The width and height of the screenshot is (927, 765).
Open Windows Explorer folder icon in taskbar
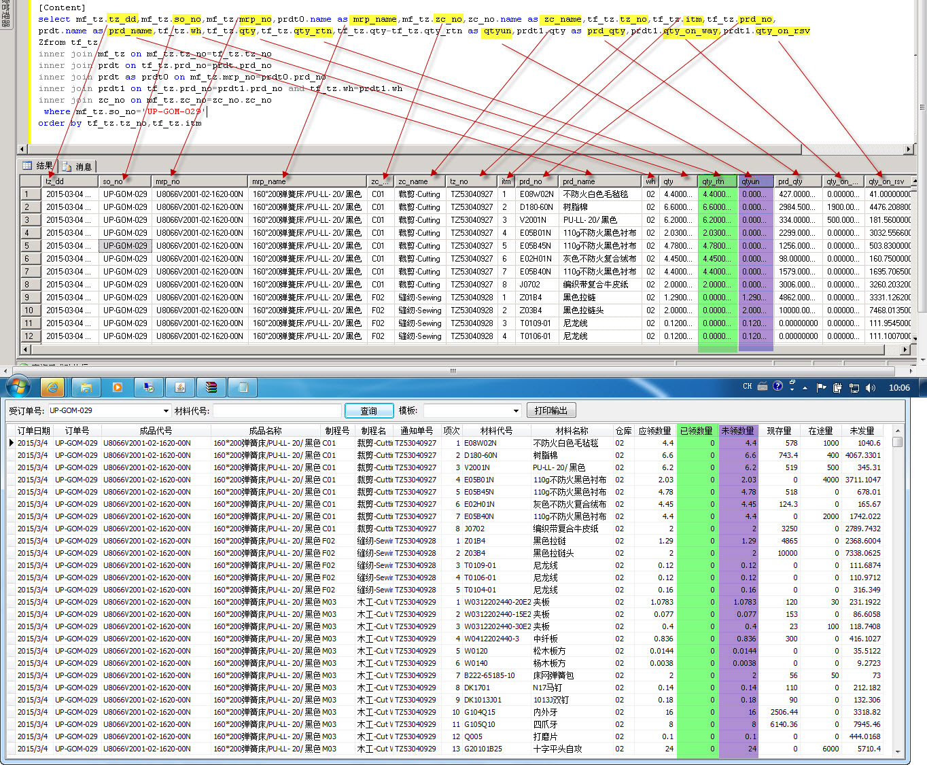tap(86, 387)
